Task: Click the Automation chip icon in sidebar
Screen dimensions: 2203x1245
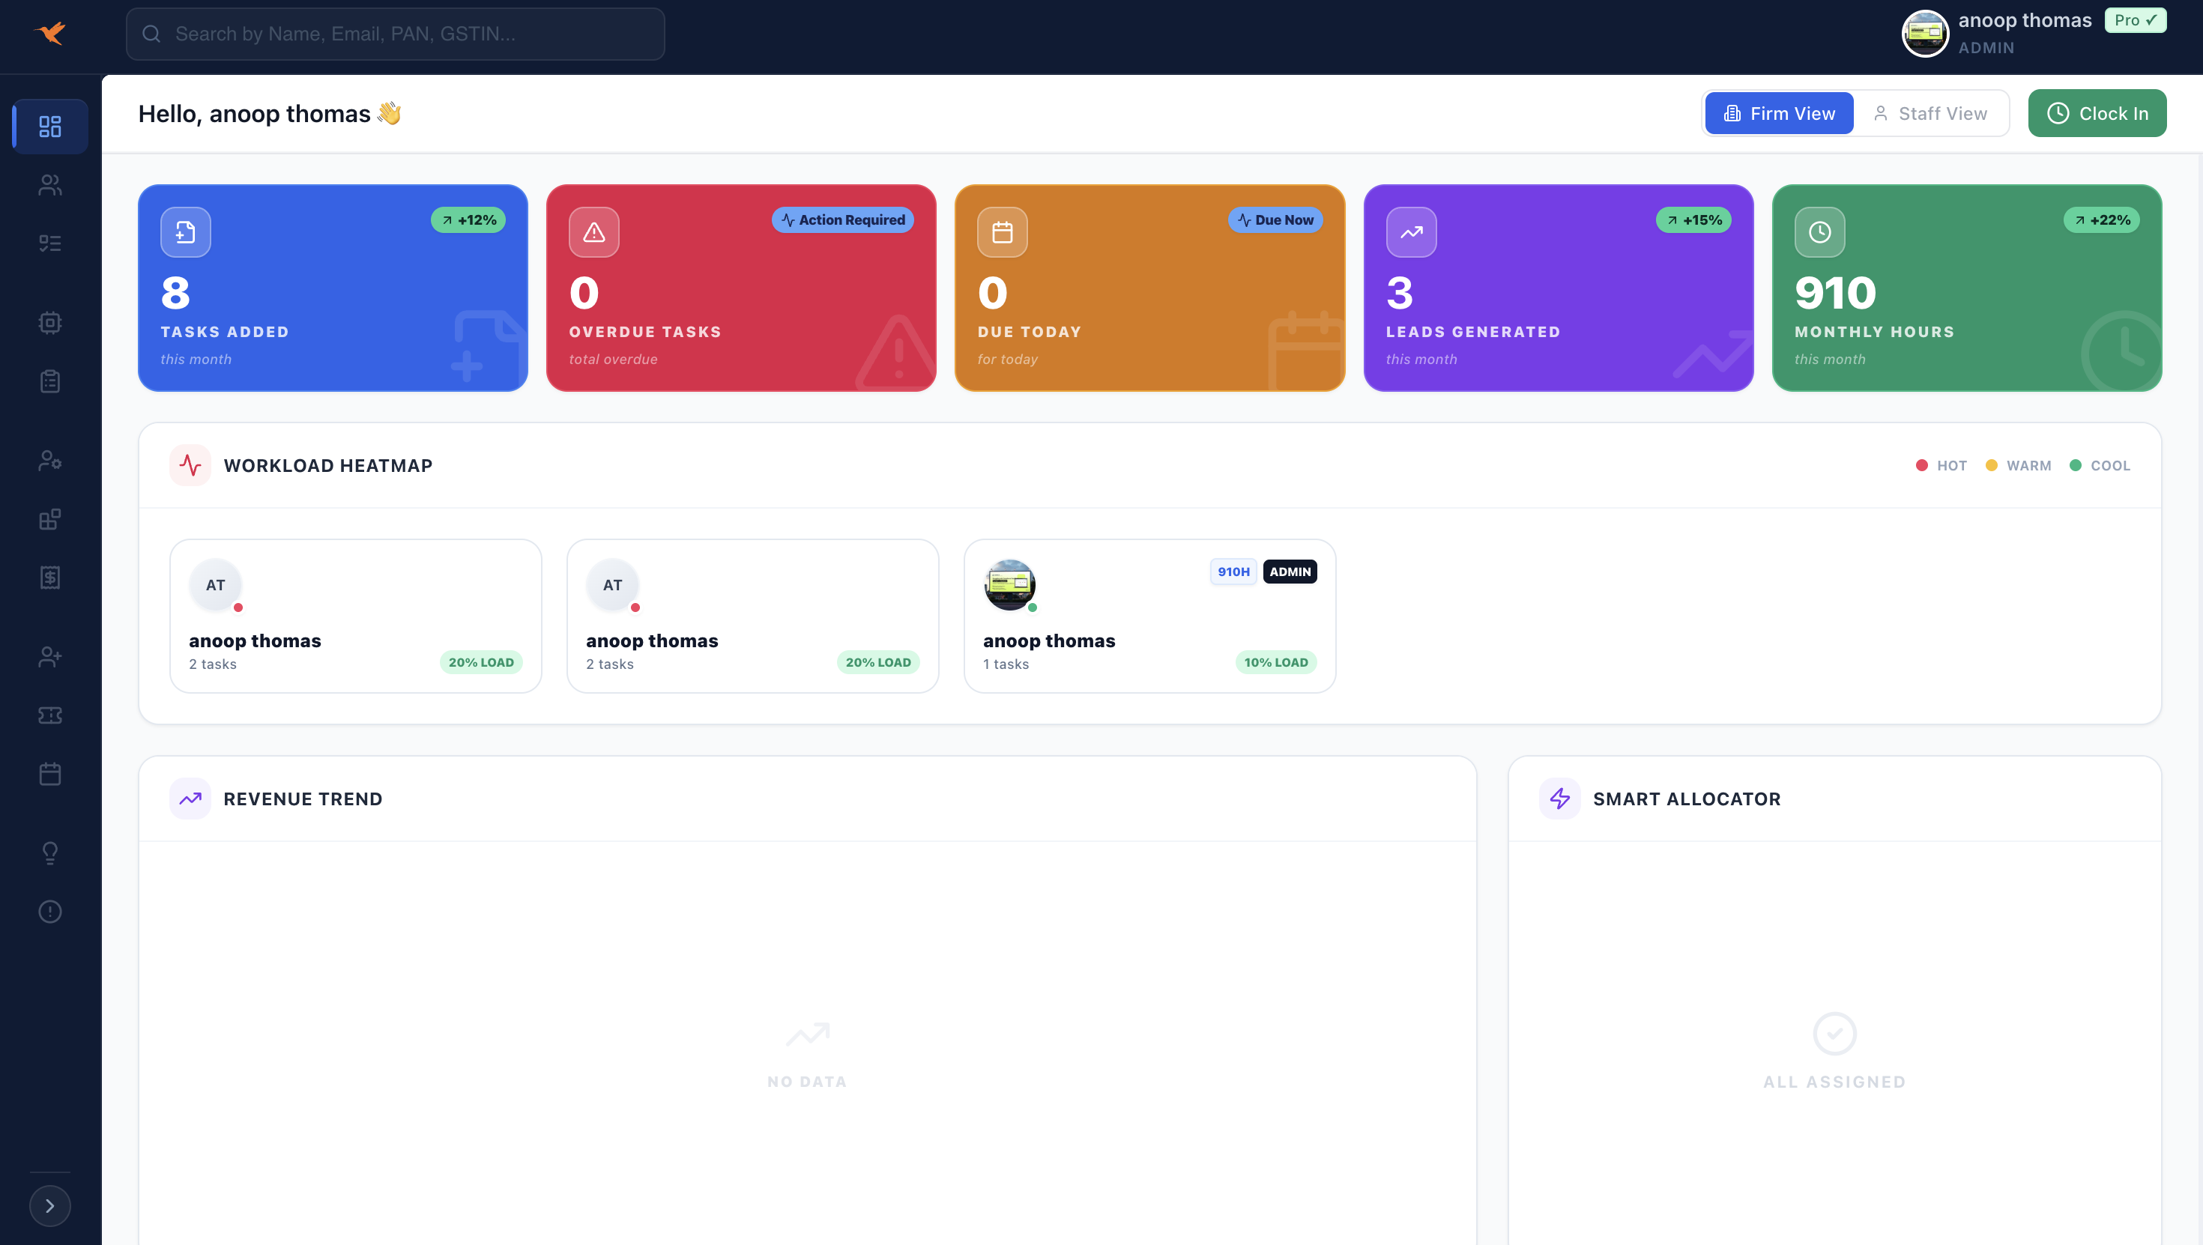Action: click(49, 322)
